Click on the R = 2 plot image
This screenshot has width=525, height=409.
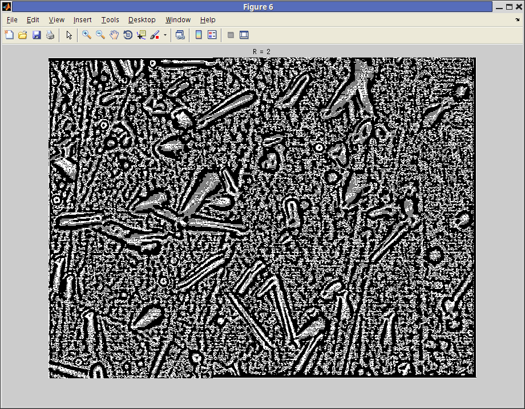(262, 218)
